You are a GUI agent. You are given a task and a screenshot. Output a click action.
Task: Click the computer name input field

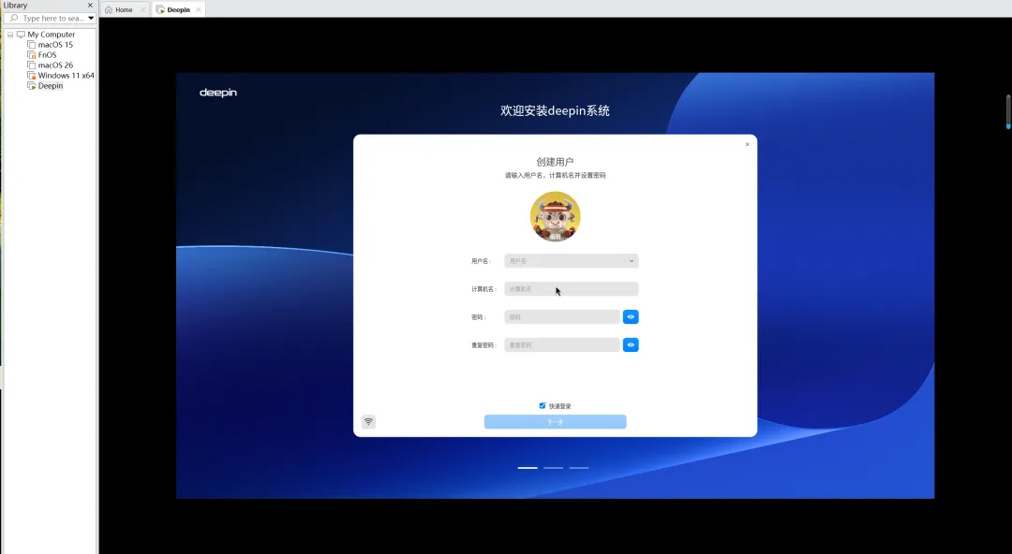coord(572,289)
